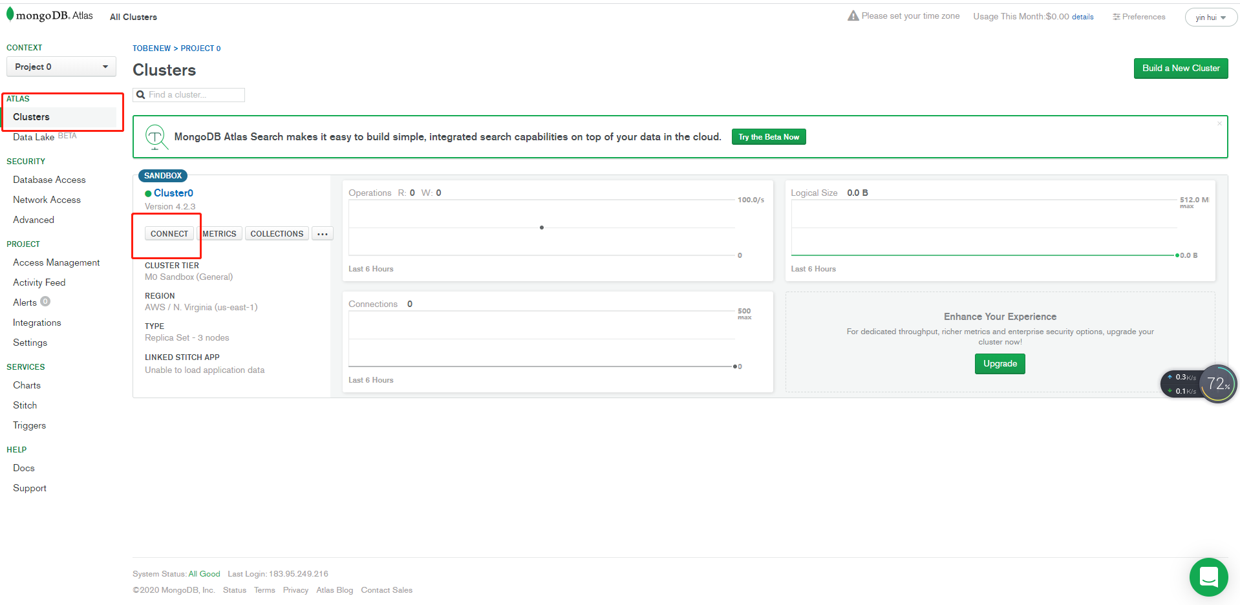Screen dimensions: 1240x605
Task: Click the All Good system status link
Action: pyautogui.click(x=204, y=574)
